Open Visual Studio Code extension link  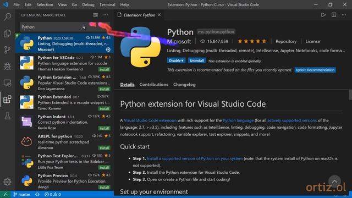click(150, 120)
